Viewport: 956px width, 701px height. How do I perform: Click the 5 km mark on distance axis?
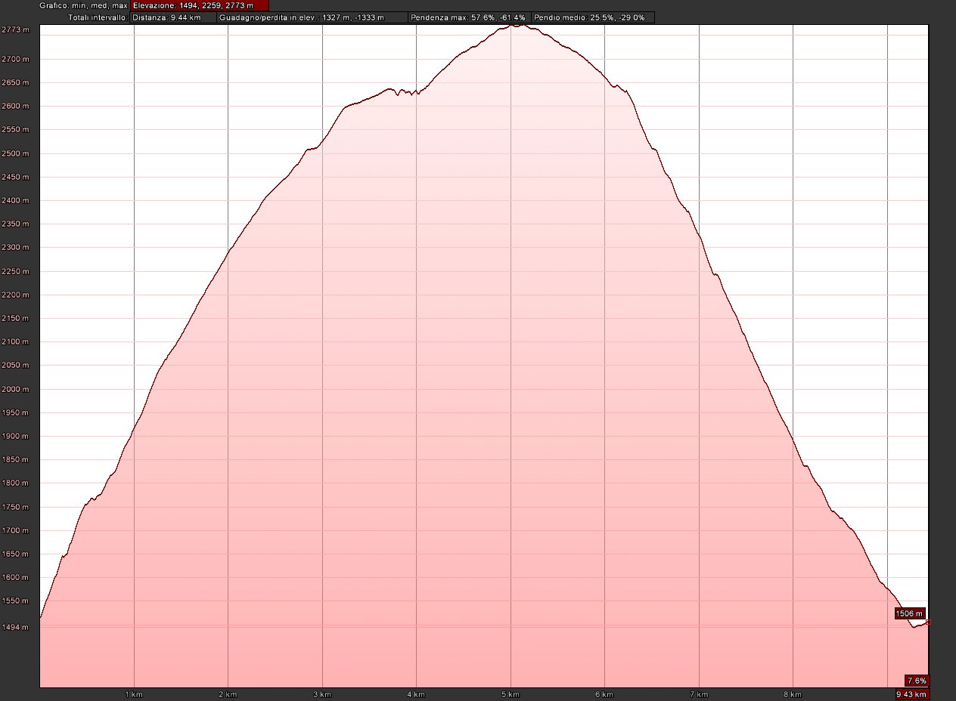510,693
